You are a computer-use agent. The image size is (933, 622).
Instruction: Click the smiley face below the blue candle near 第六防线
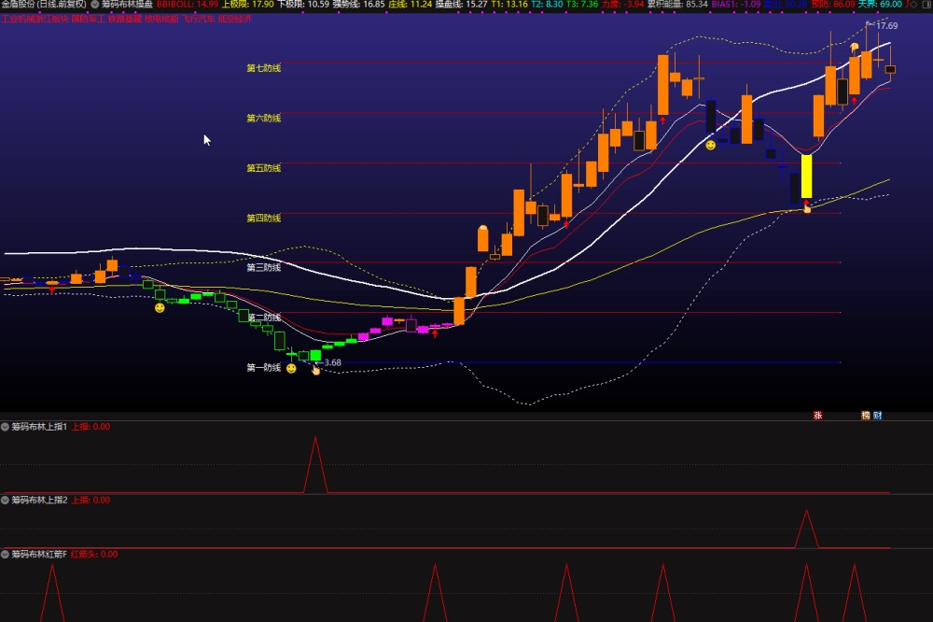click(710, 145)
